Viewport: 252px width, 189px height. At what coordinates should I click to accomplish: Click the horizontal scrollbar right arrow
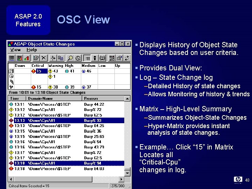pyautogui.click(x=121, y=179)
